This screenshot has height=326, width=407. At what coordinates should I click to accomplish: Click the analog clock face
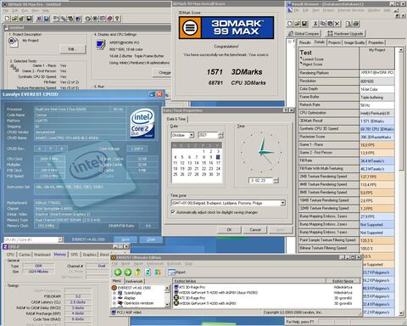pos(261,152)
